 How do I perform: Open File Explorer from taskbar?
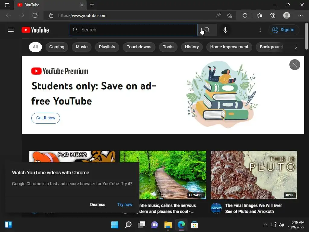168,225
